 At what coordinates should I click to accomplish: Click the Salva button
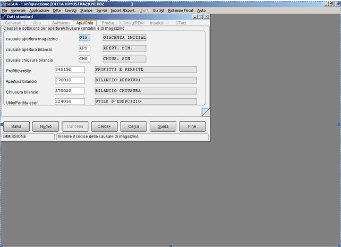[x=16, y=126]
